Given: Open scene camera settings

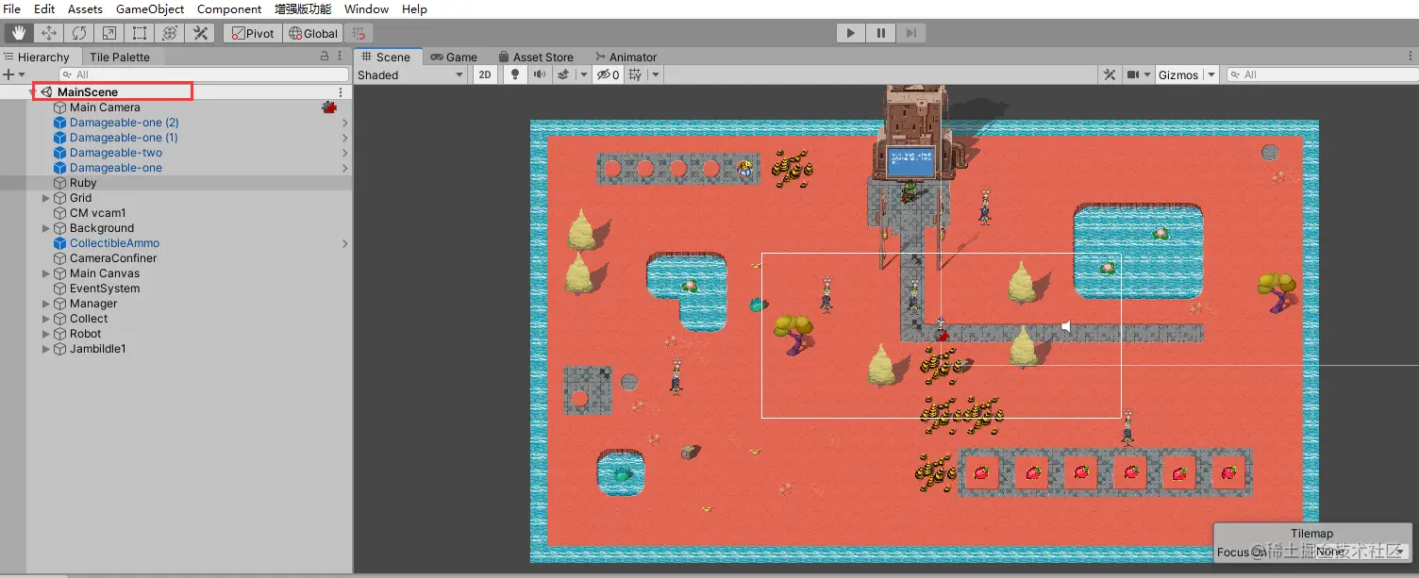Looking at the screenshot, I should pos(1139,74).
